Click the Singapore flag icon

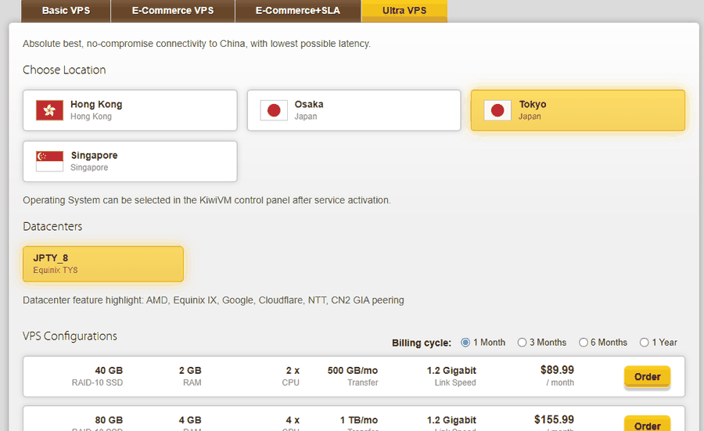point(49,161)
